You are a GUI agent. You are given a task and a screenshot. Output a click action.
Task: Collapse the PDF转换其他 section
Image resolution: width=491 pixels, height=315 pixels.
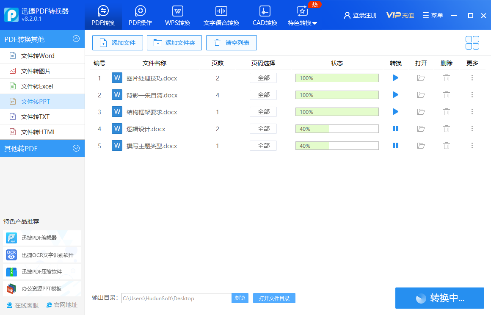click(x=76, y=39)
